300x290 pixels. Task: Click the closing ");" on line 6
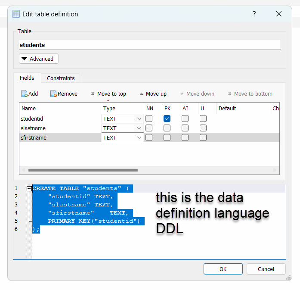click(36, 229)
